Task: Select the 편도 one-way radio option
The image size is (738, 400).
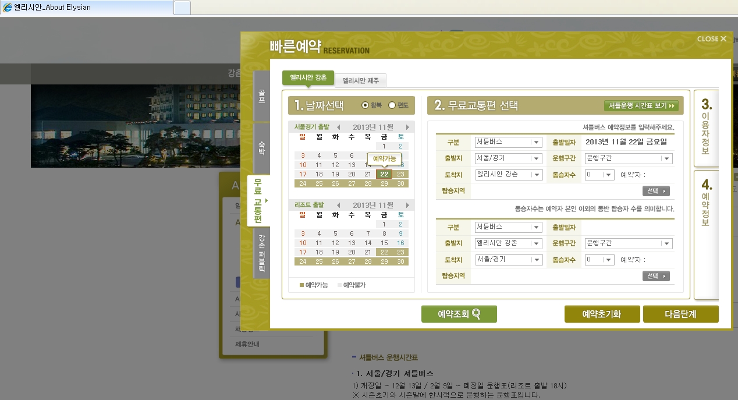Action: 392,105
